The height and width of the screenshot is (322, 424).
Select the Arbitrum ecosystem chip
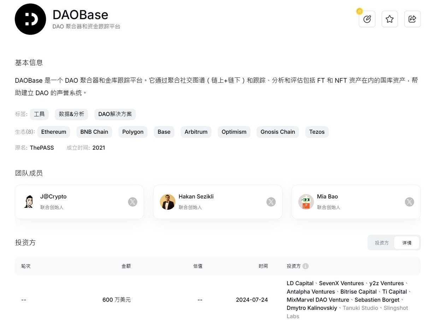coord(196,132)
